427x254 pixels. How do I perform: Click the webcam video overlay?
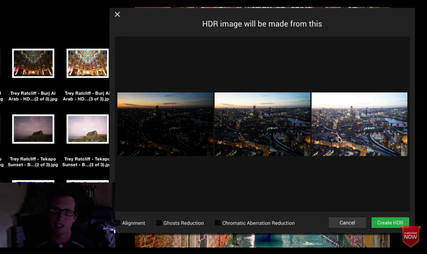(x=58, y=215)
